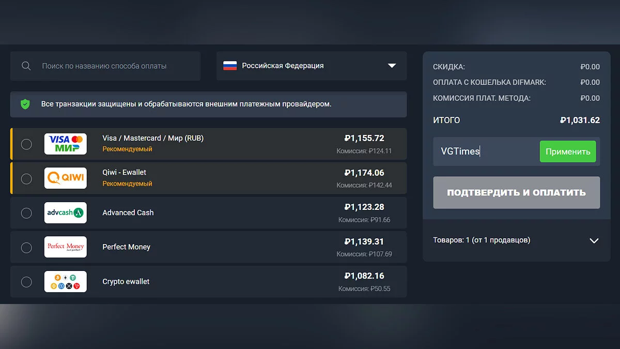Focus the payment method search field
The height and width of the screenshot is (349, 620).
[114, 66]
